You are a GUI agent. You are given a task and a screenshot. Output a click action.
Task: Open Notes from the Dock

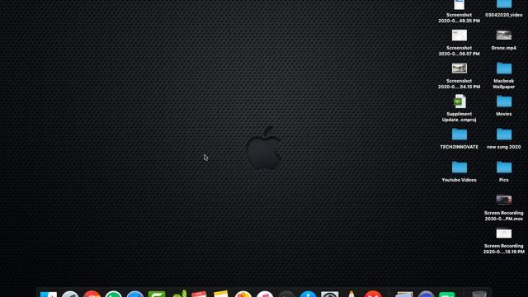(x=221, y=294)
